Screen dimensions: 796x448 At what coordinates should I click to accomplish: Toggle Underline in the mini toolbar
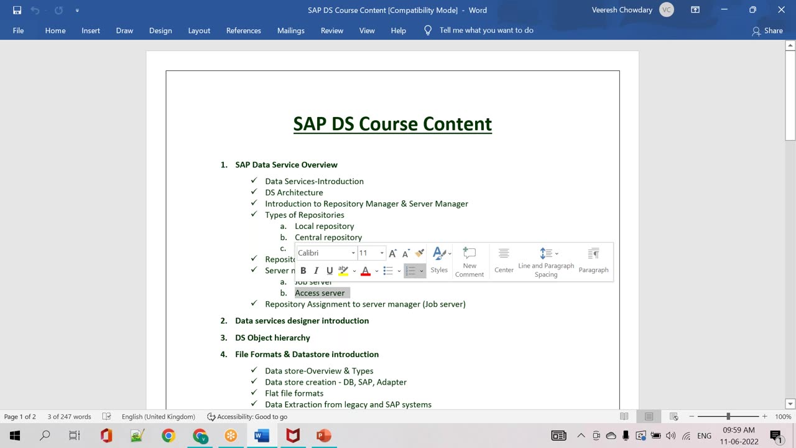[330, 271]
